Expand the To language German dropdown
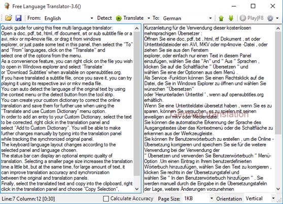This screenshot has height=204, width=283. pos(210,18)
